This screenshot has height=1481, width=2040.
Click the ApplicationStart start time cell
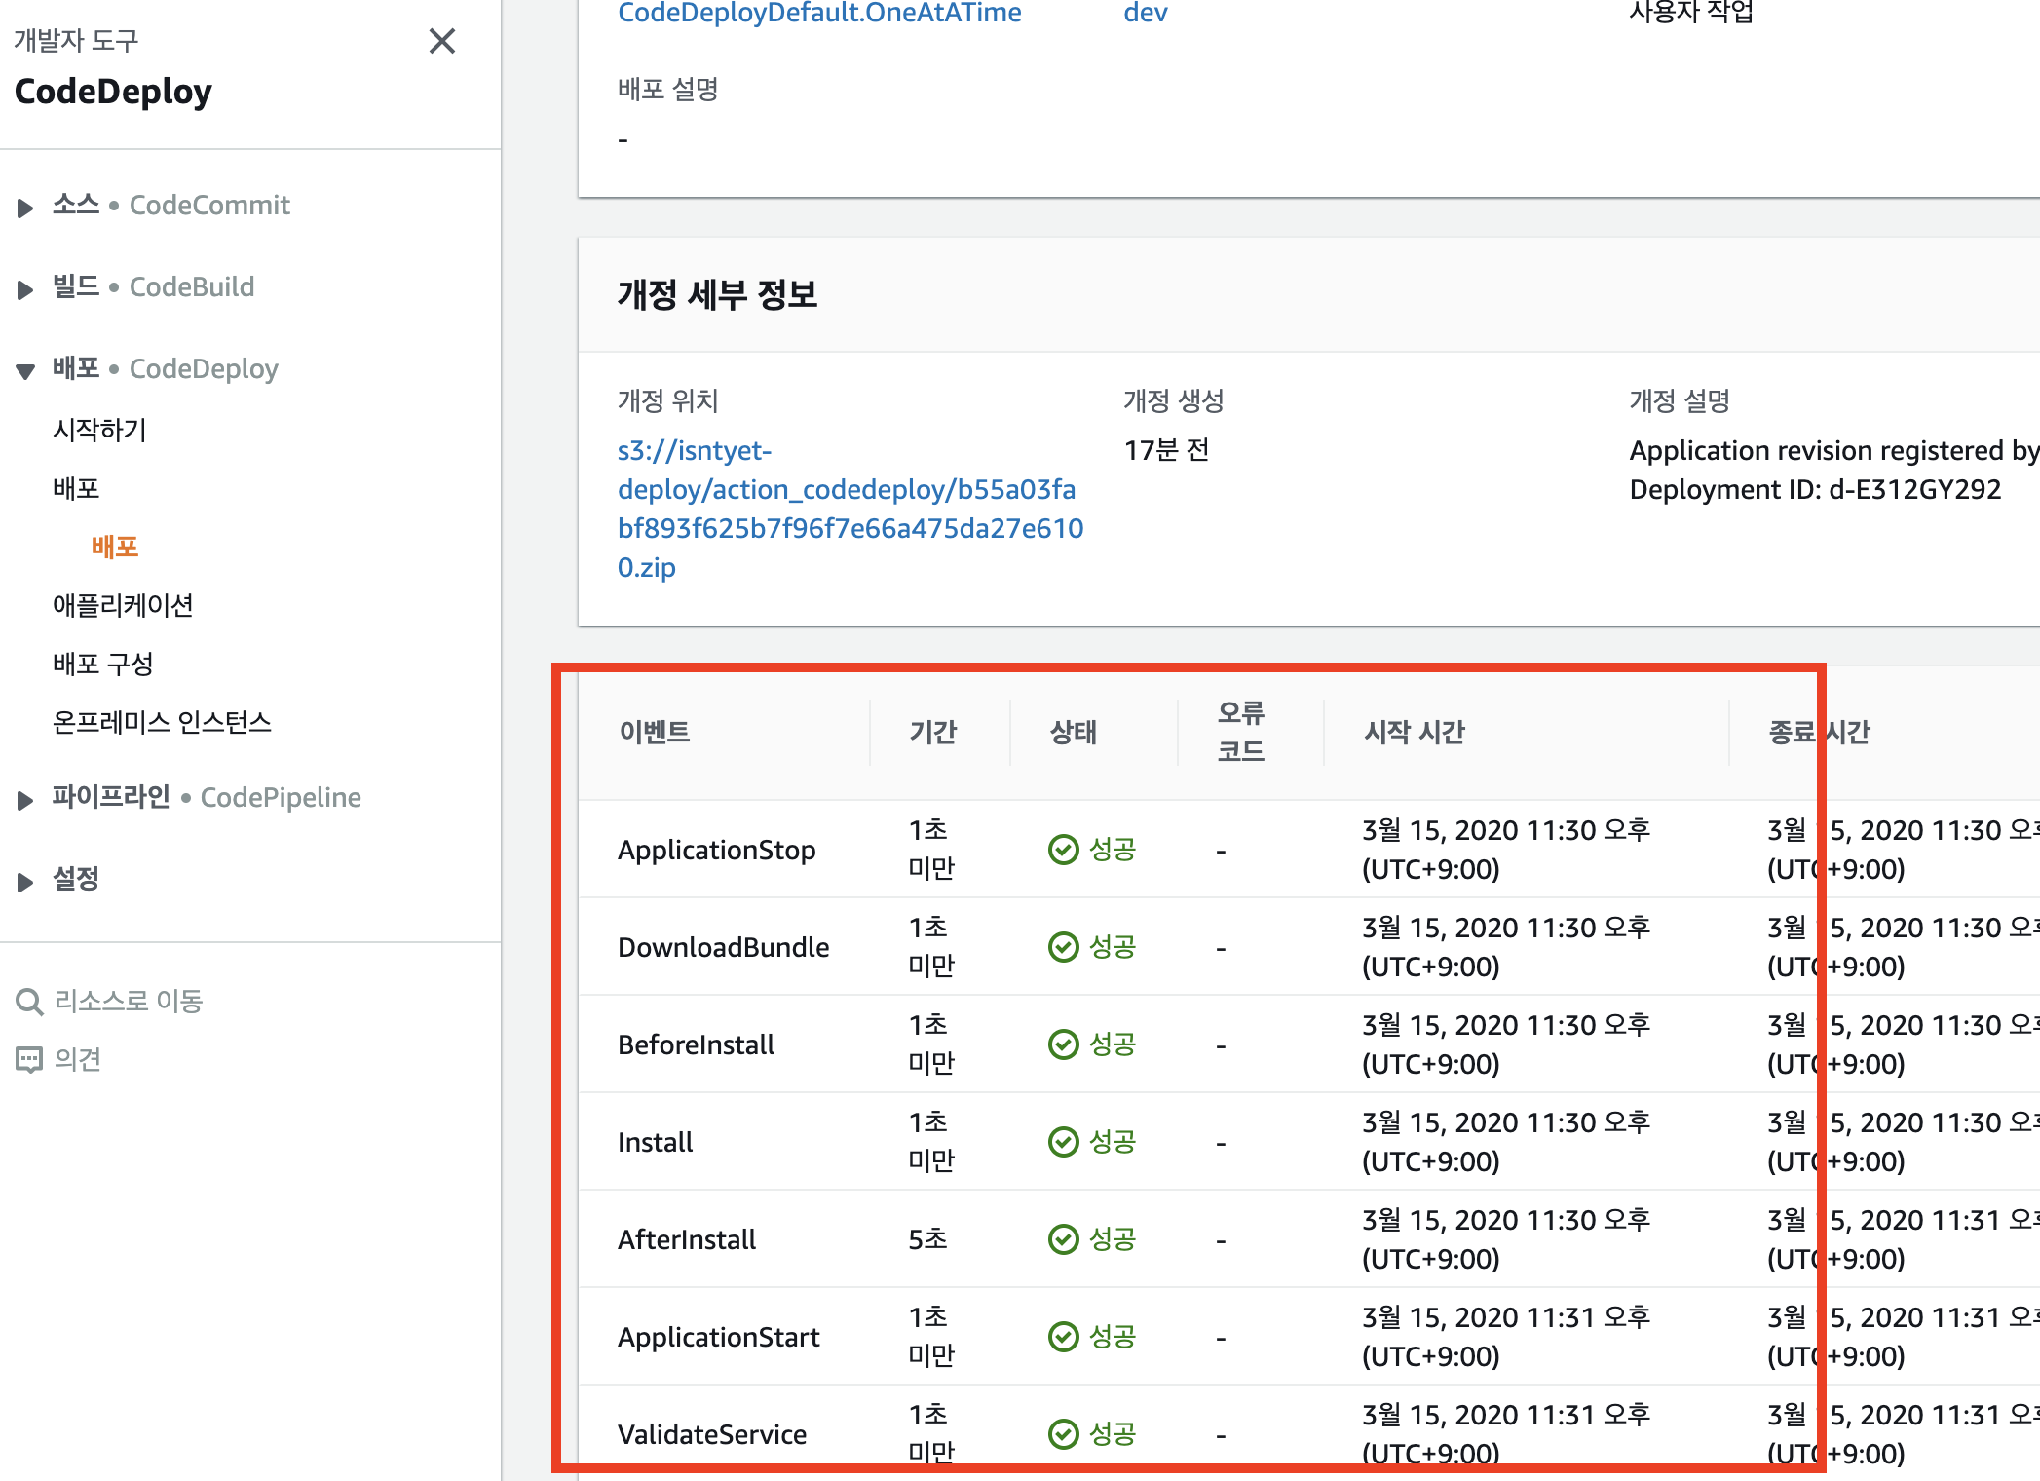pos(1506,1337)
